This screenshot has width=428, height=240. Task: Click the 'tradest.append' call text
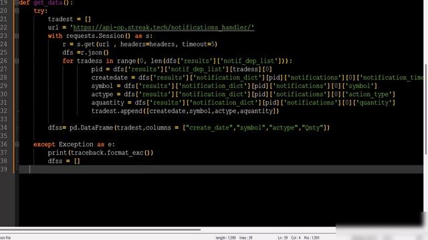coord(117,111)
